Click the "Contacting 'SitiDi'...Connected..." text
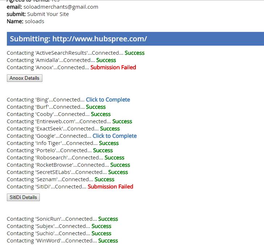 (x=47, y=187)
